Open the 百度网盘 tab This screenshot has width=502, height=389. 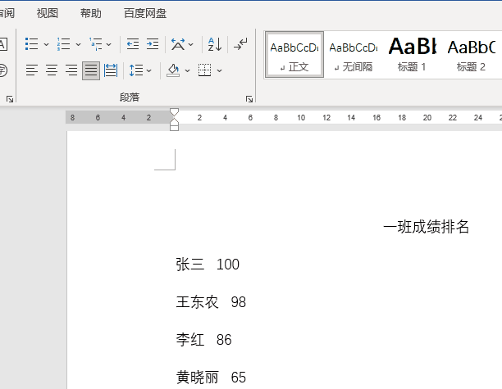pyautogui.click(x=145, y=13)
